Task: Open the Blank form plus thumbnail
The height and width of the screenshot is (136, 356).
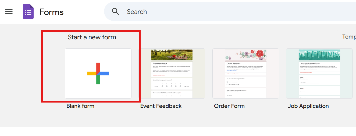Action: (x=98, y=73)
